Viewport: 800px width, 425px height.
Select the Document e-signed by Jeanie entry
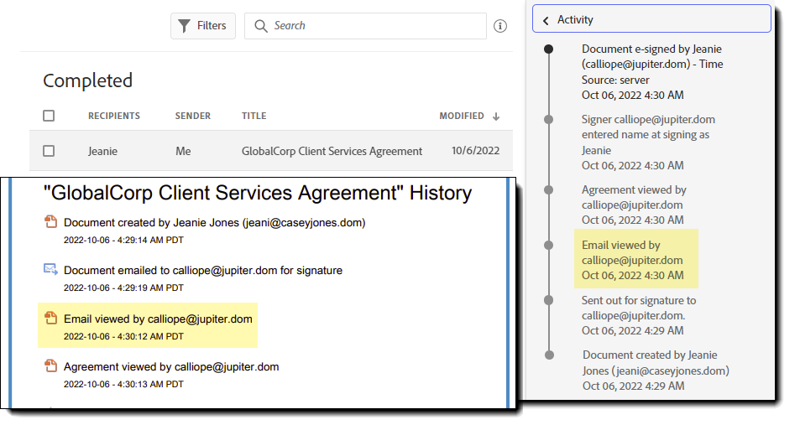pyautogui.click(x=652, y=72)
